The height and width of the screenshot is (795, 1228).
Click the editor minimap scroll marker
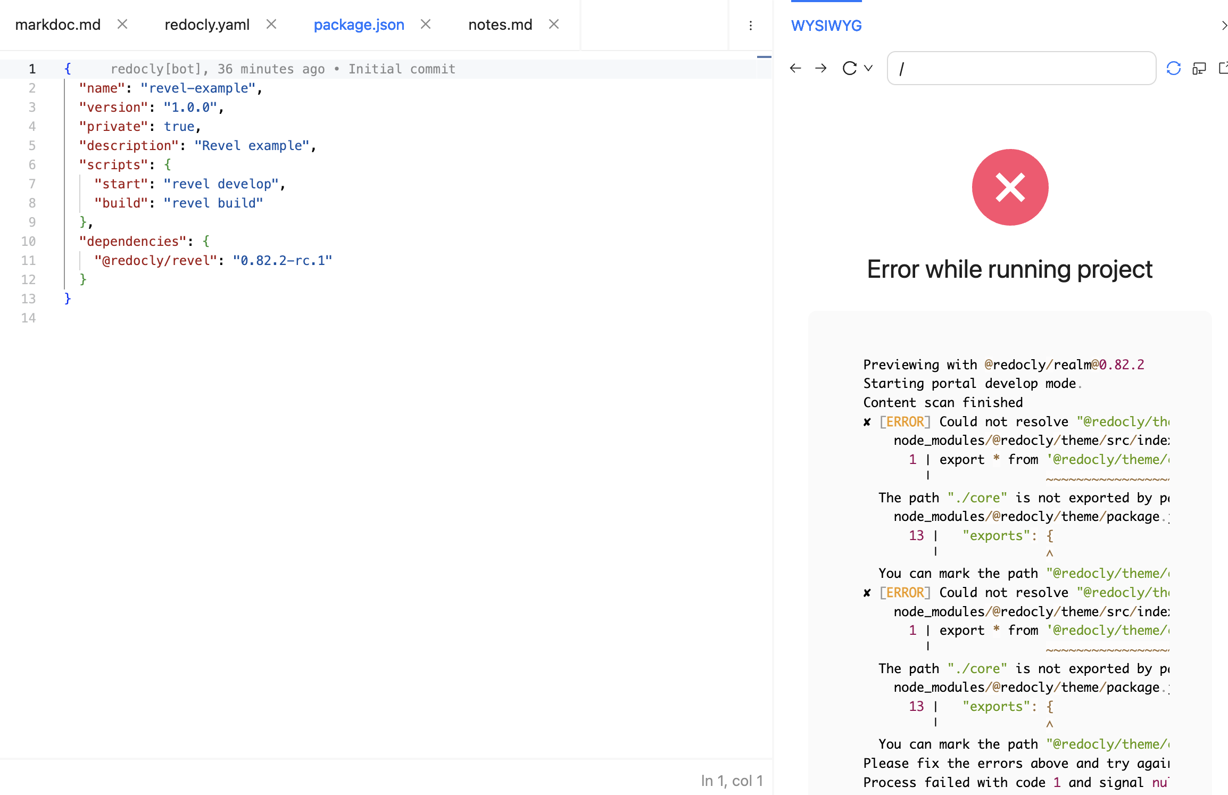pos(764,56)
